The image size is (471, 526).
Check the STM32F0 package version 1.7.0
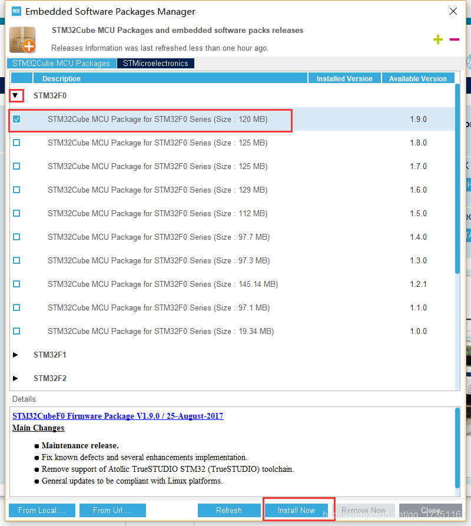tap(16, 166)
